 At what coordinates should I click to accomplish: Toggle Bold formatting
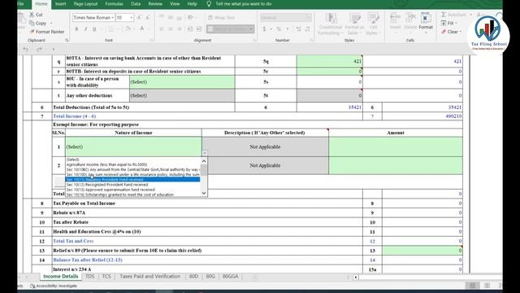[76, 29]
